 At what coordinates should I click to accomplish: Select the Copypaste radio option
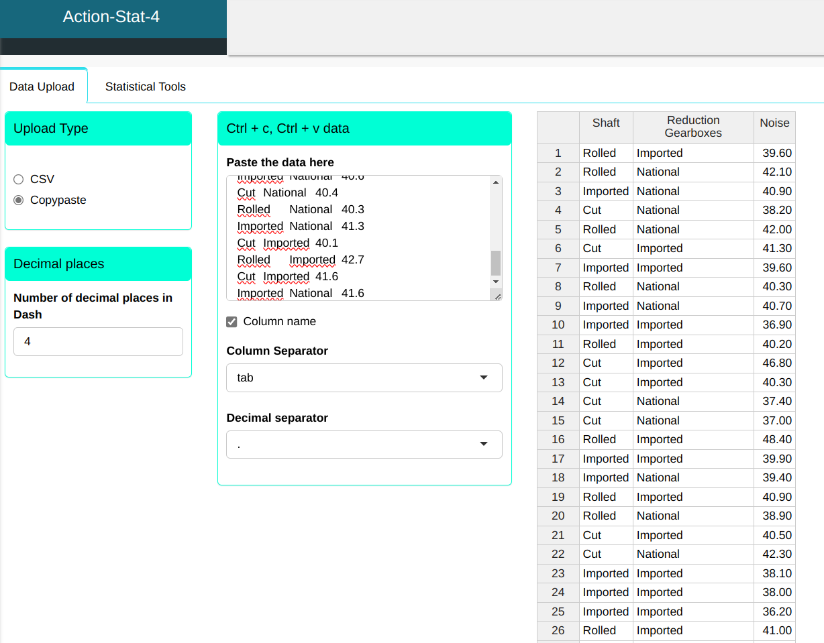pyautogui.click(x=19, y=200)
